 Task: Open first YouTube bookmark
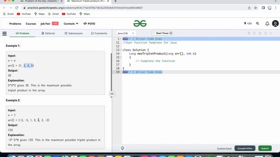tap(24, 14)
